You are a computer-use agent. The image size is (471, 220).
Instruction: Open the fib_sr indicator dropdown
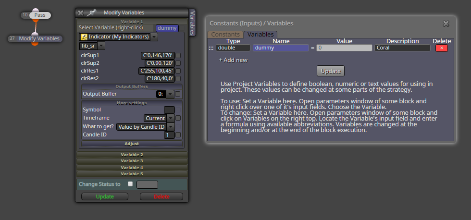tap(101, 46)
